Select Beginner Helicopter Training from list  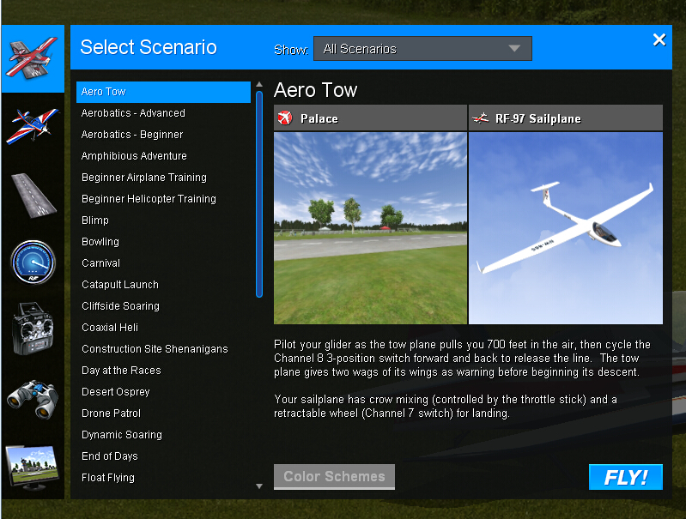tap(149, 199)
